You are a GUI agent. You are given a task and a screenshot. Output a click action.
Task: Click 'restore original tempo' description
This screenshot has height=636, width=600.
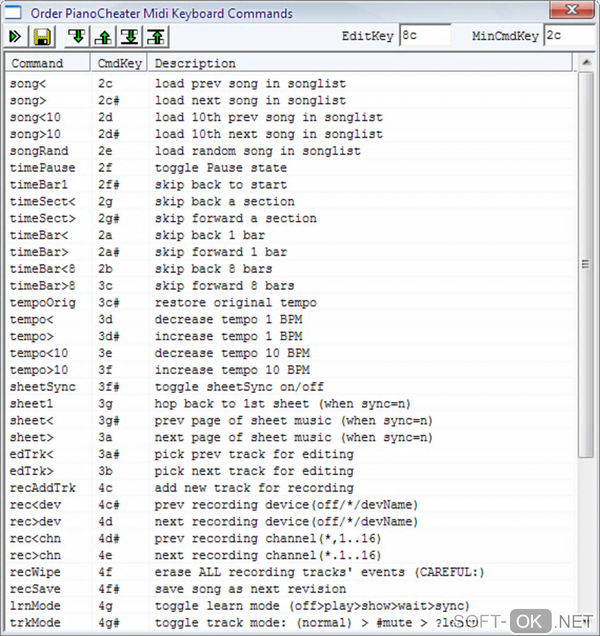pos(235,302)
